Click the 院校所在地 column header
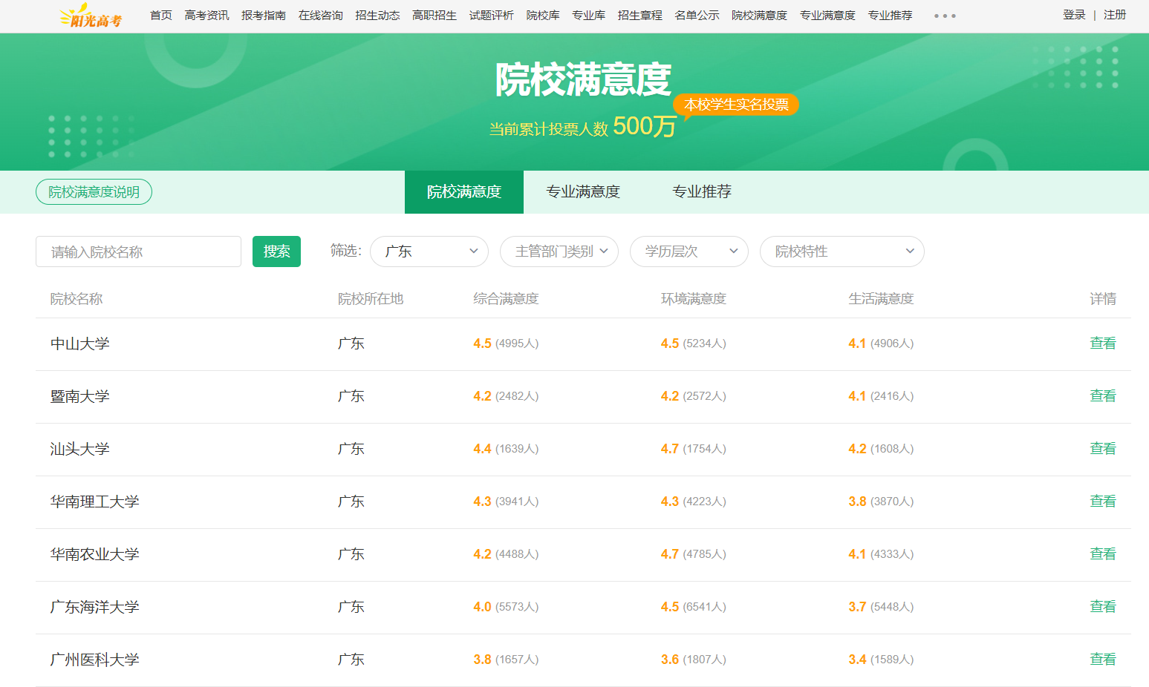This screenshot has width=1149, height=687. (x=371, y=299)
